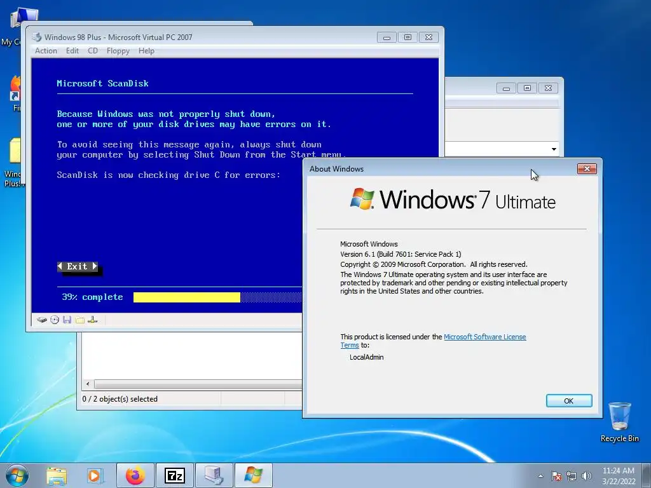Viewport: 651px width, 488px height.
Task: Open Windows Explorer from the taskbar
Action: click(57, 475)
